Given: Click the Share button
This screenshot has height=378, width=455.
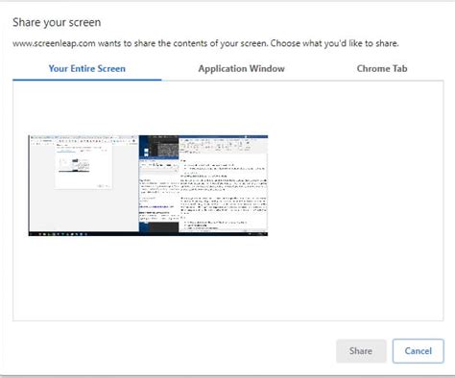Looking at the screenshot, I should 361,351.
